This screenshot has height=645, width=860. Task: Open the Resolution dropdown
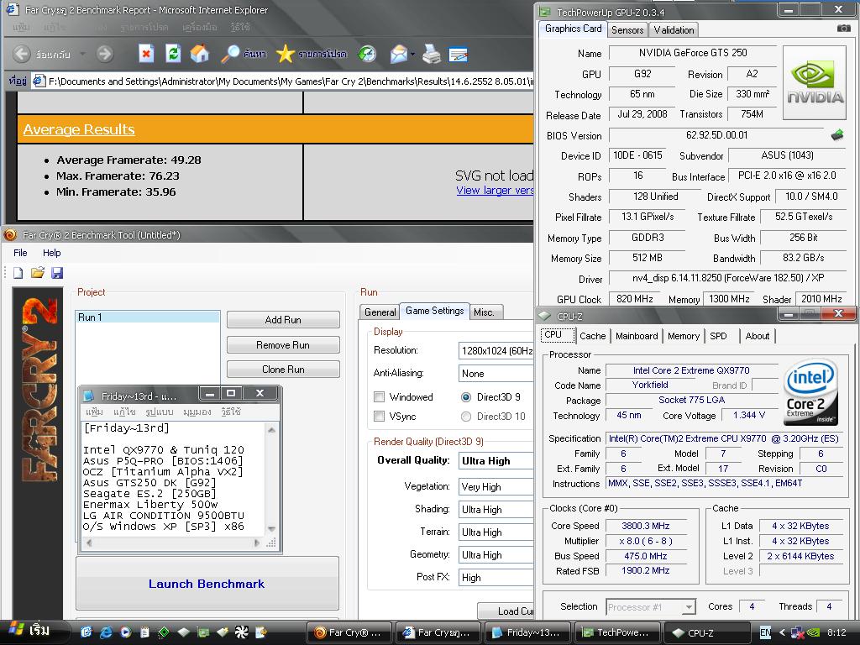click(x=496, y=350)
